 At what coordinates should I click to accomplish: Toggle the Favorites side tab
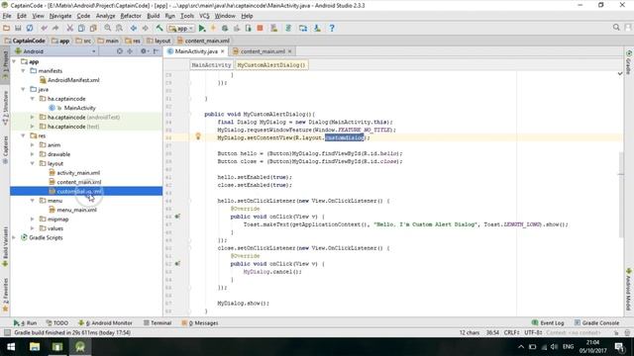click(5, 295)
